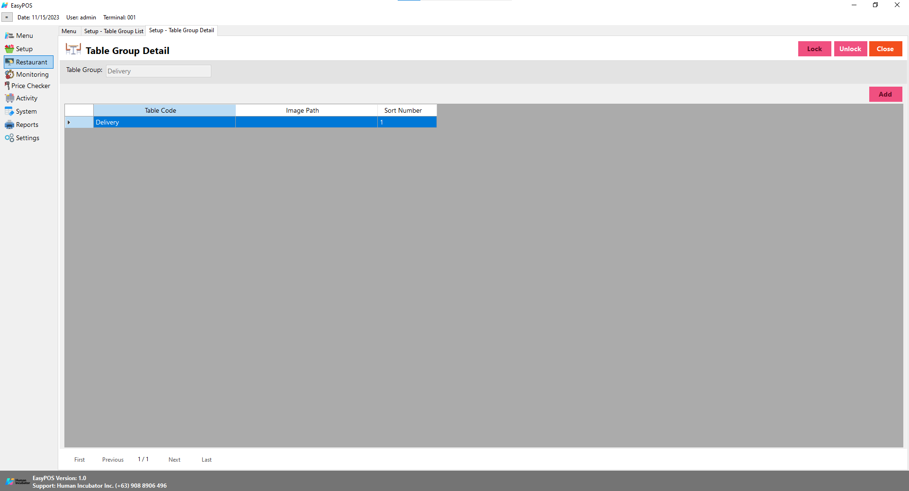Open System in the sidebar
Viewport: 909px width, 491px height.
point(26,111)
